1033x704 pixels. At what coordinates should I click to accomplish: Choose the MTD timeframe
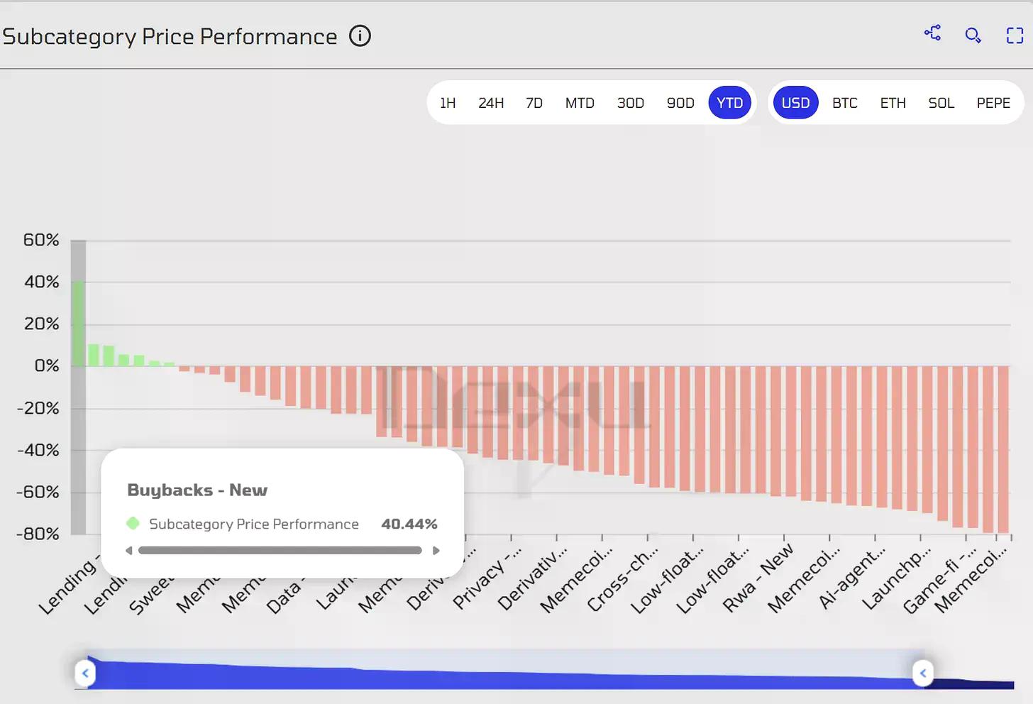click(x=580, y=104)
